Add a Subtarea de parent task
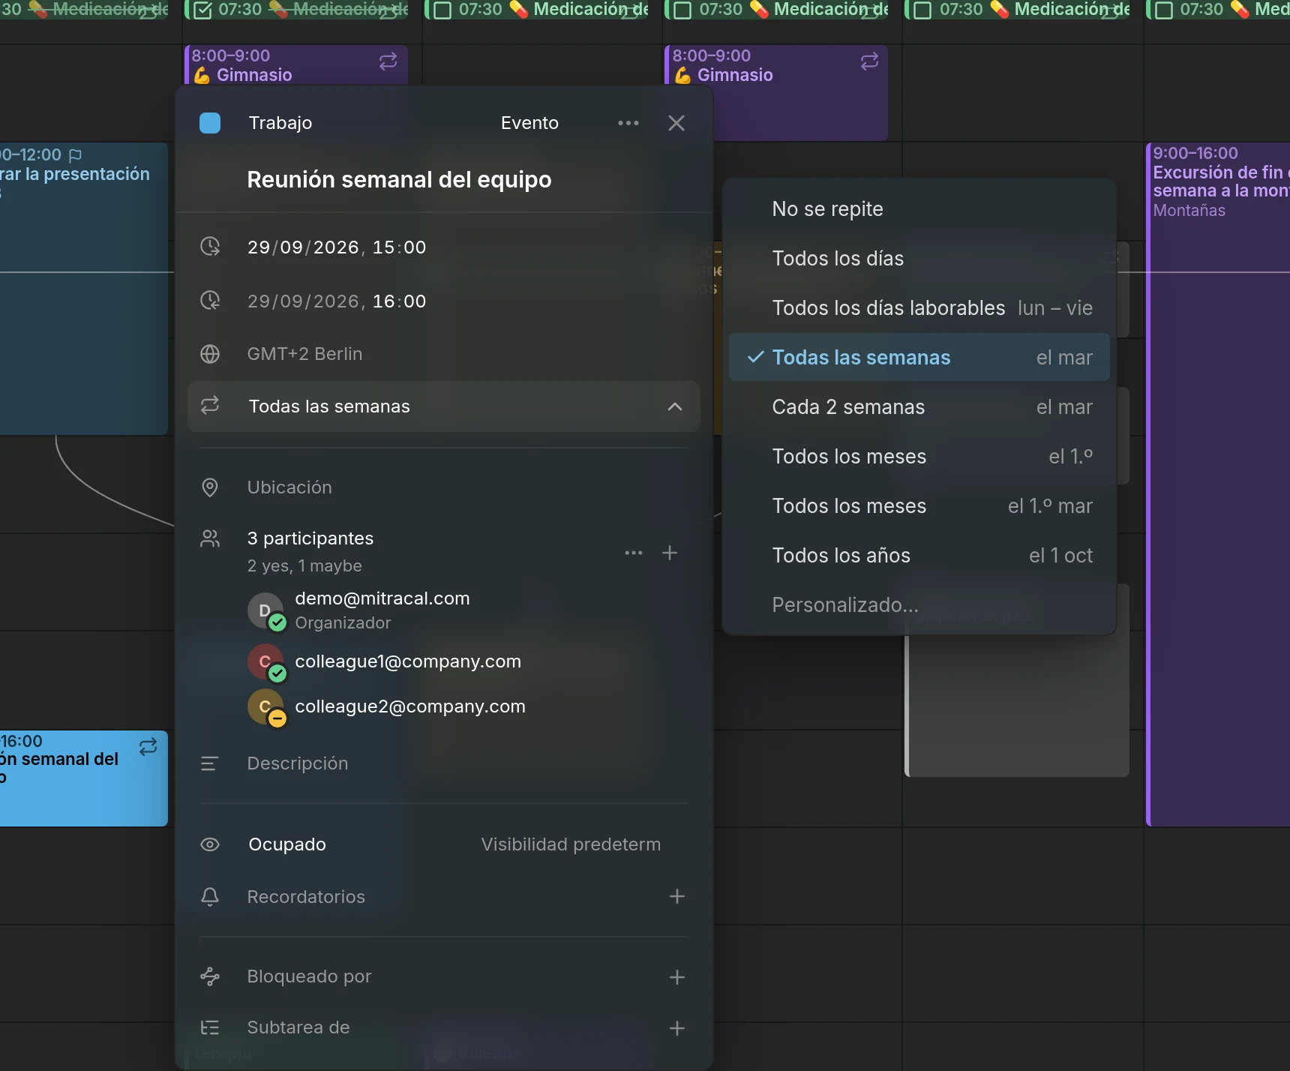1290x1071 pixels. [677, 1028]
